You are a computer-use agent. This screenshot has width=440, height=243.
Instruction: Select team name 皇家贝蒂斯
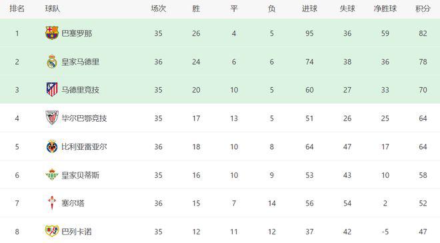pos(80,175)
